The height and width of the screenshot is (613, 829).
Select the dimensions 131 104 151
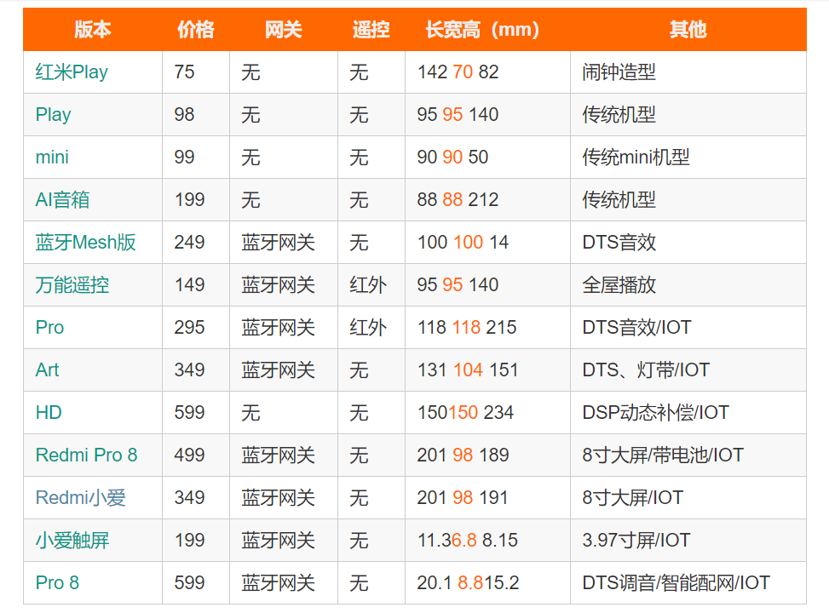click(x=468, y=370)
